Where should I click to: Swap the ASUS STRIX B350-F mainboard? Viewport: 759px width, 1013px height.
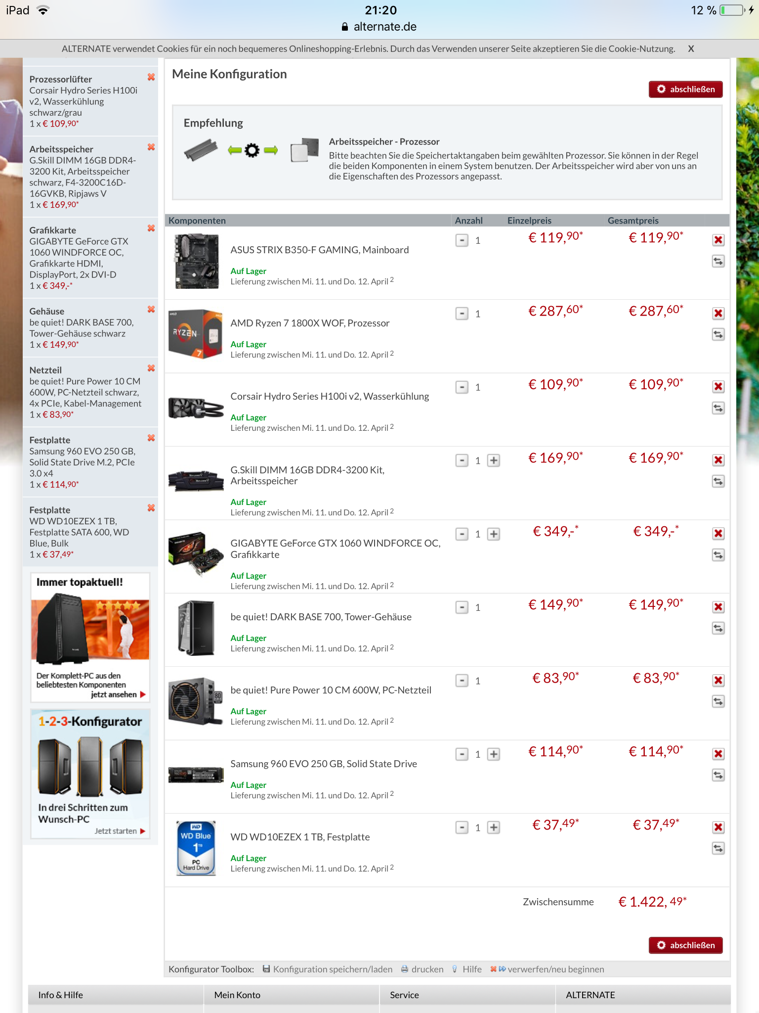pyautogui.click(x=718, y=261)
